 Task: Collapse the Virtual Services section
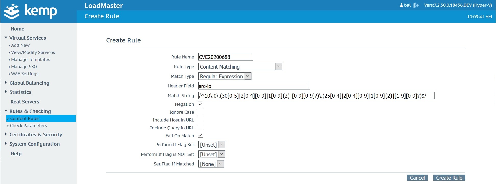pyautogui.click(x=6, y=38)
